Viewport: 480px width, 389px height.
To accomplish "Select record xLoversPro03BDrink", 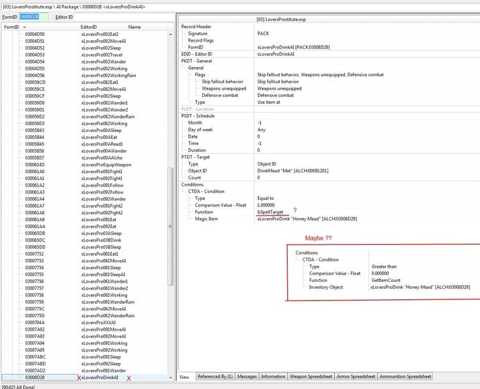I will coord(101,240).
